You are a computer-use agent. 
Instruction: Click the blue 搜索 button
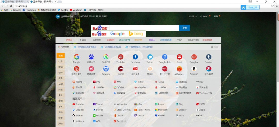184,28
